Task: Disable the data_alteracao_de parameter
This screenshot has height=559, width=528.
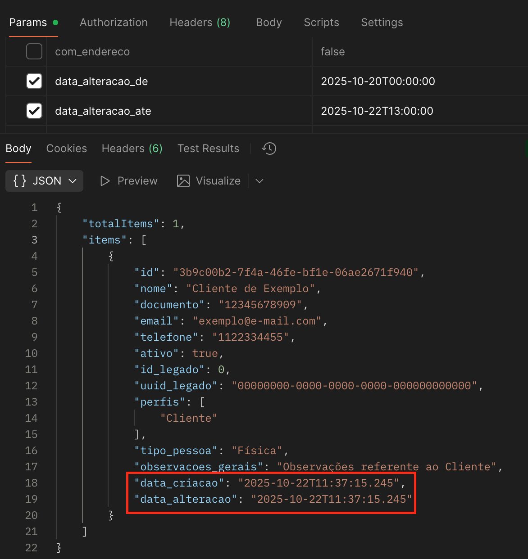Action: 34,81
